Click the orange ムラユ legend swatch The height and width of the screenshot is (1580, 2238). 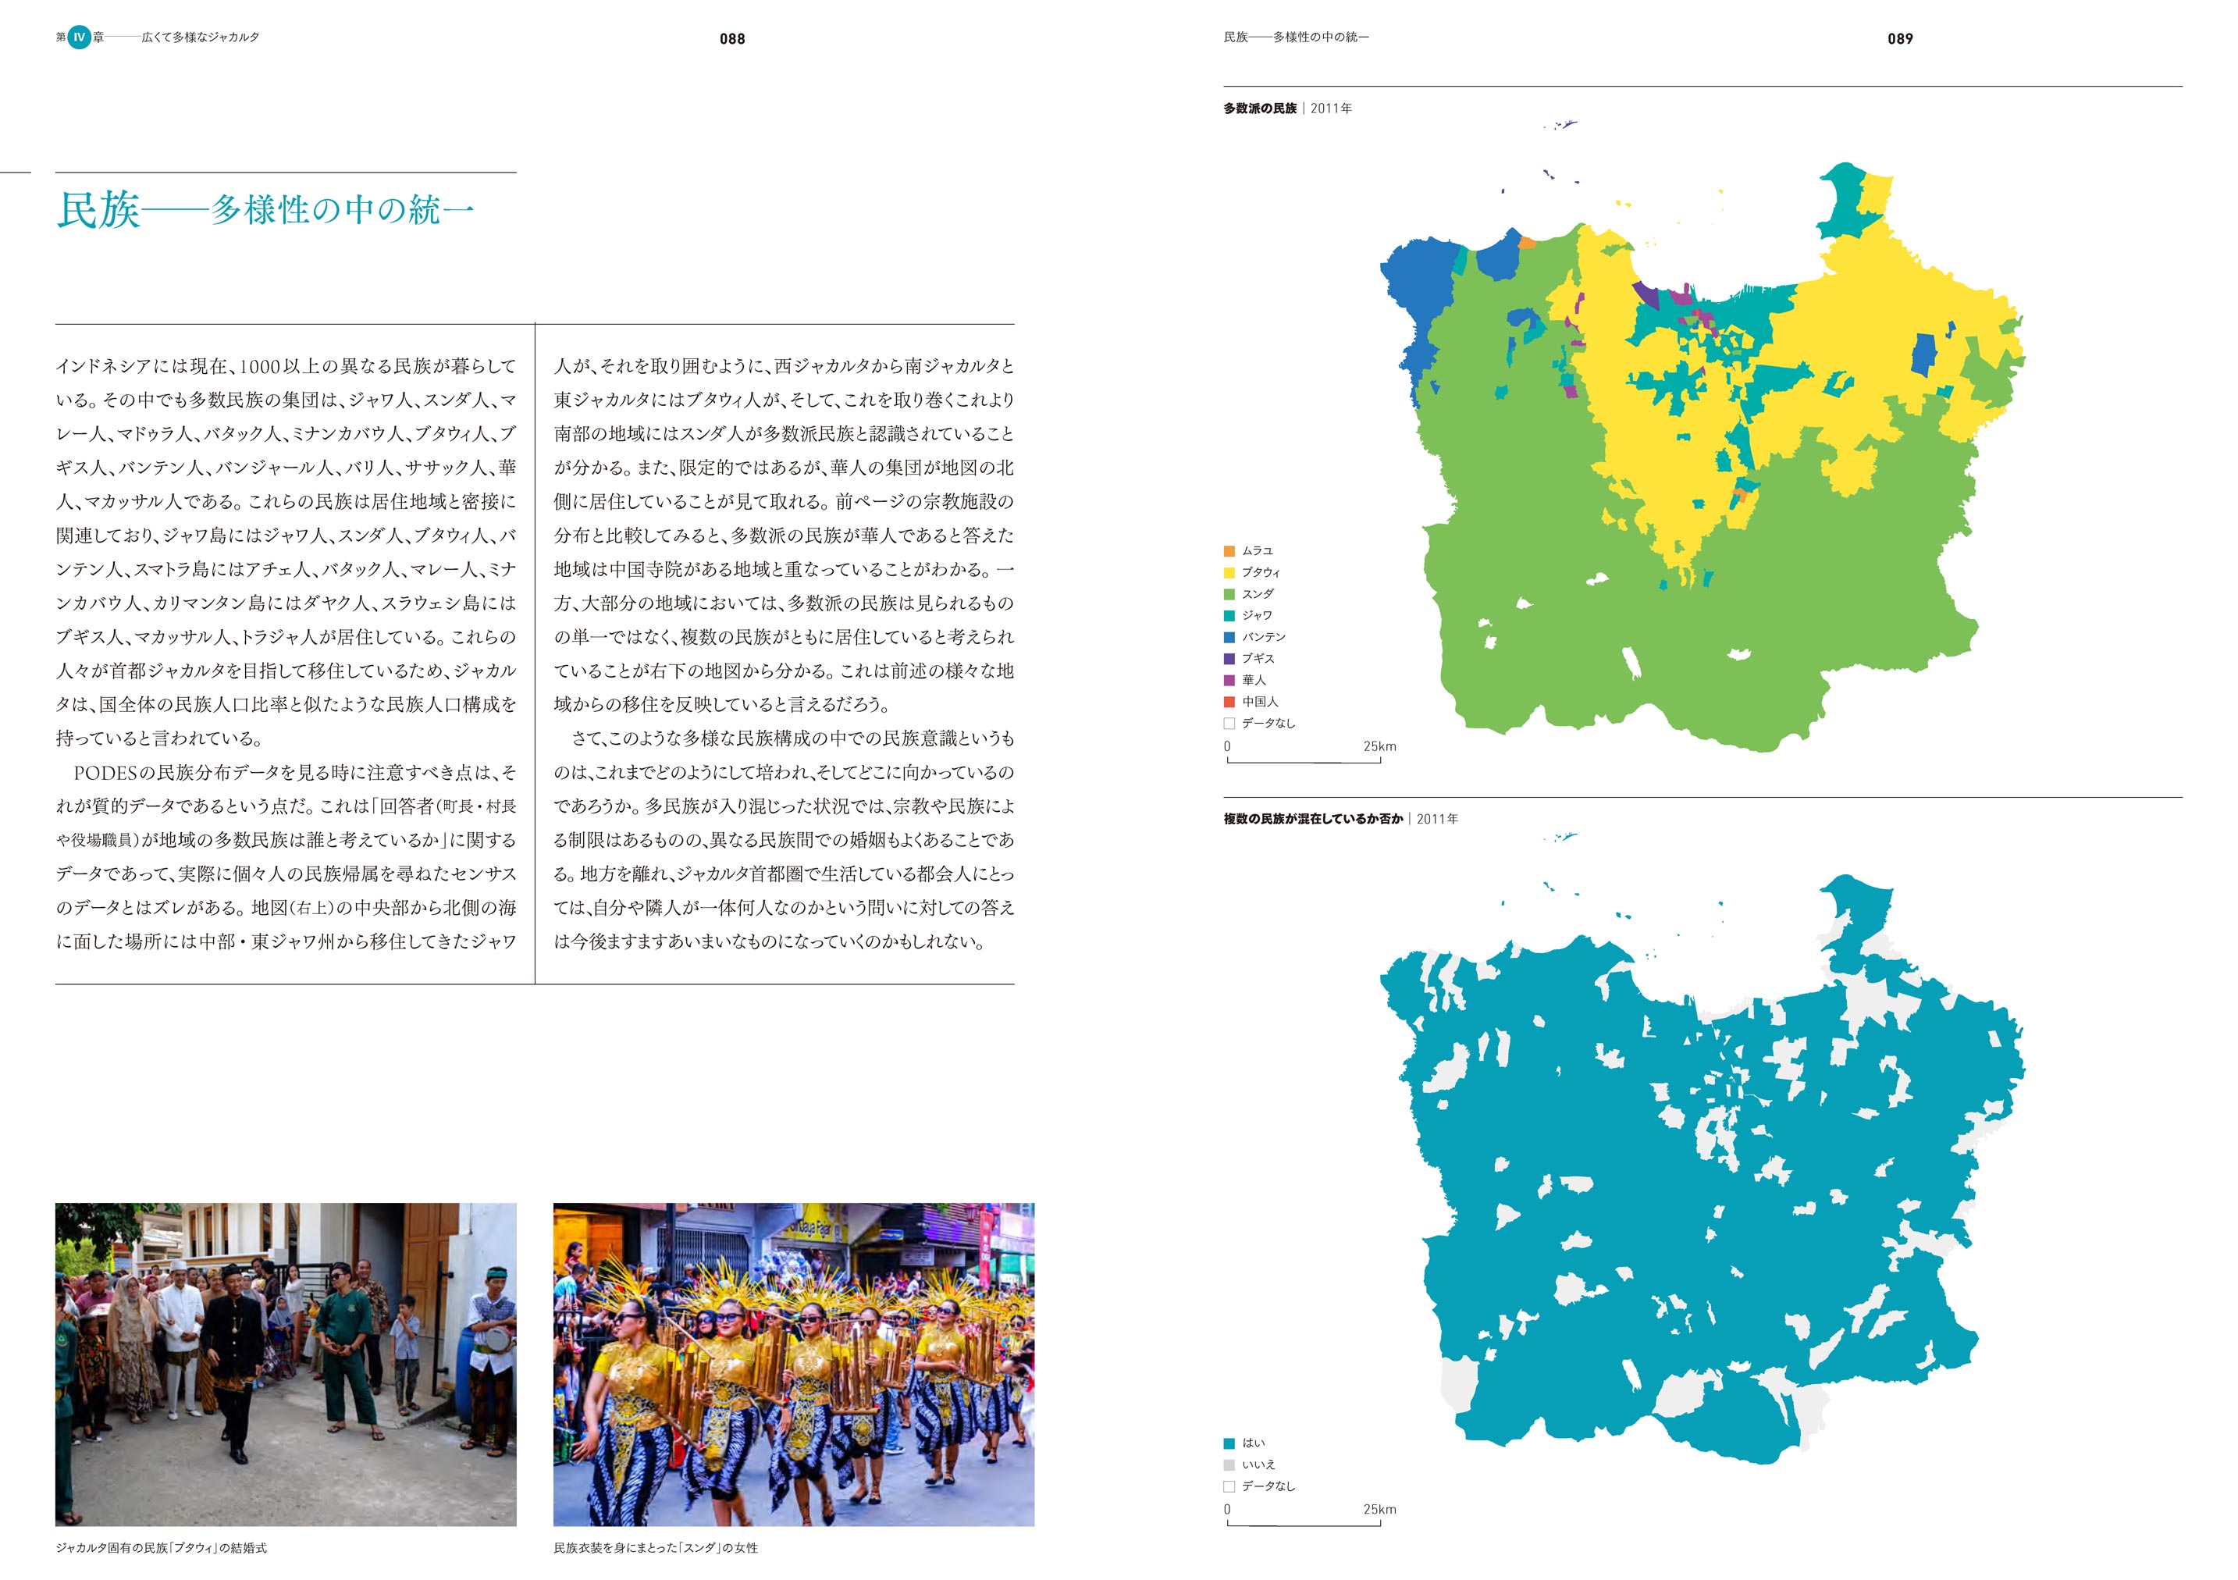tap(1229, 550)
